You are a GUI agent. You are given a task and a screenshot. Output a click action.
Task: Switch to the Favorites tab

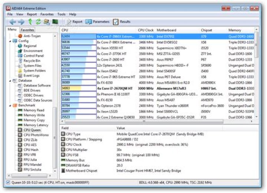(x=27, y=30)
